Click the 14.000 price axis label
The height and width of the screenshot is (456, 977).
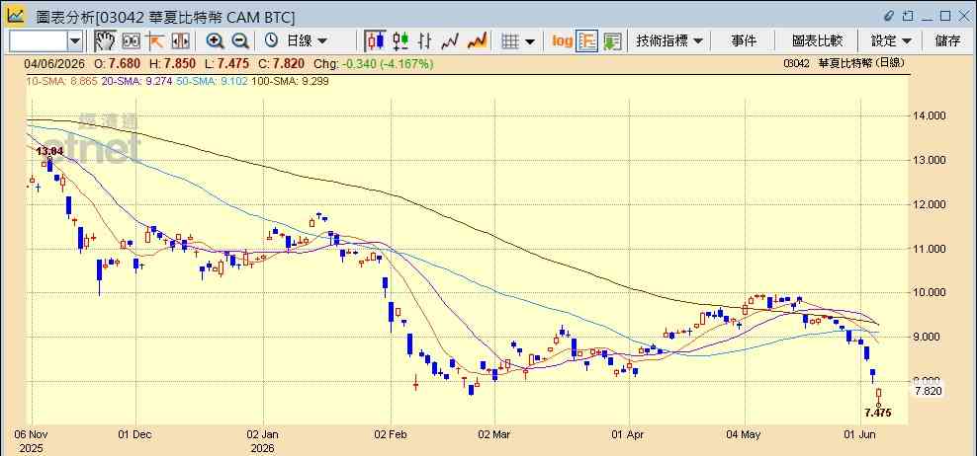[x=929, y=115]
